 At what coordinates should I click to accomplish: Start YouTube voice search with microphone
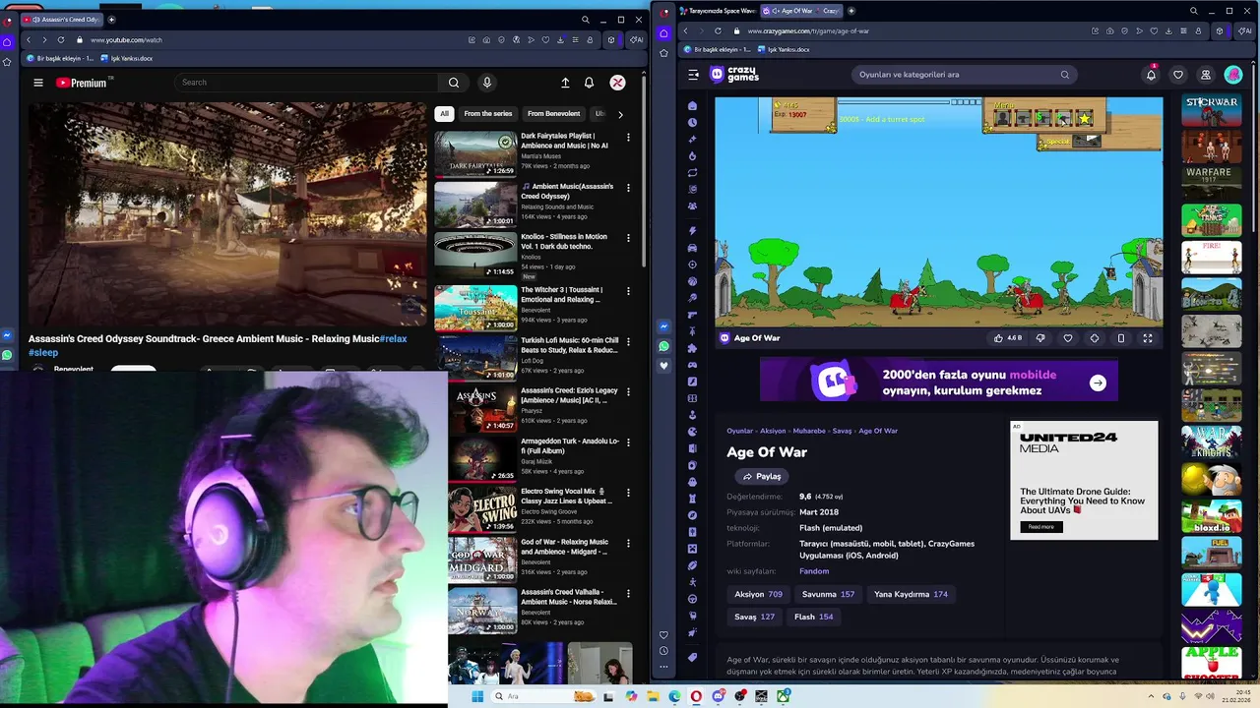[486, 83]
